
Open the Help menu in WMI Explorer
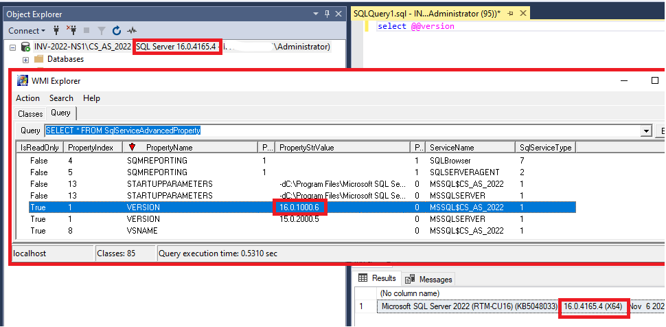pyautogui.click(x=91, y=98)
